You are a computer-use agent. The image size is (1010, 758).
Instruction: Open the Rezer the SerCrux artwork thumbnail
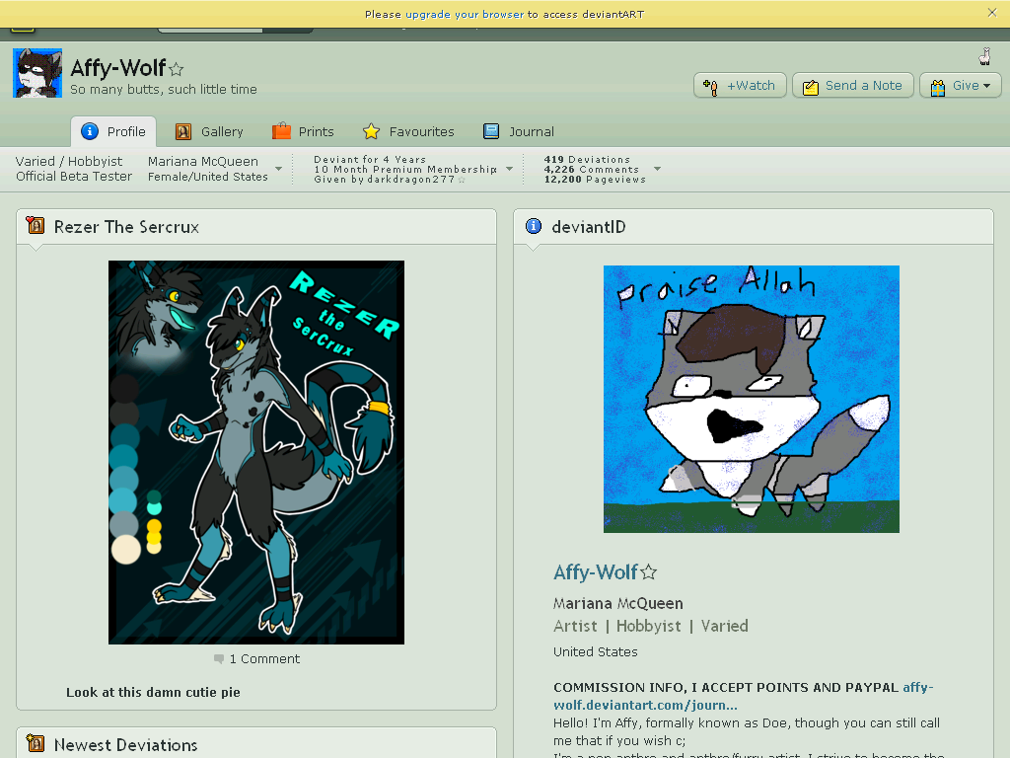coord(256,452)
